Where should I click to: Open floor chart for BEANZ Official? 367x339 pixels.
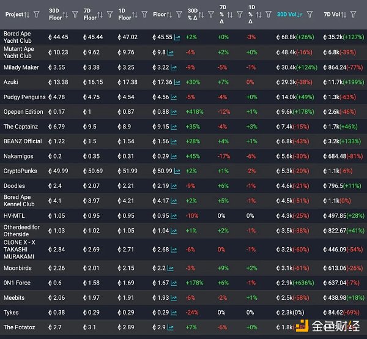pyautogui.click(x=174, y=141)
